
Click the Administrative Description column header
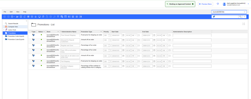192,32
